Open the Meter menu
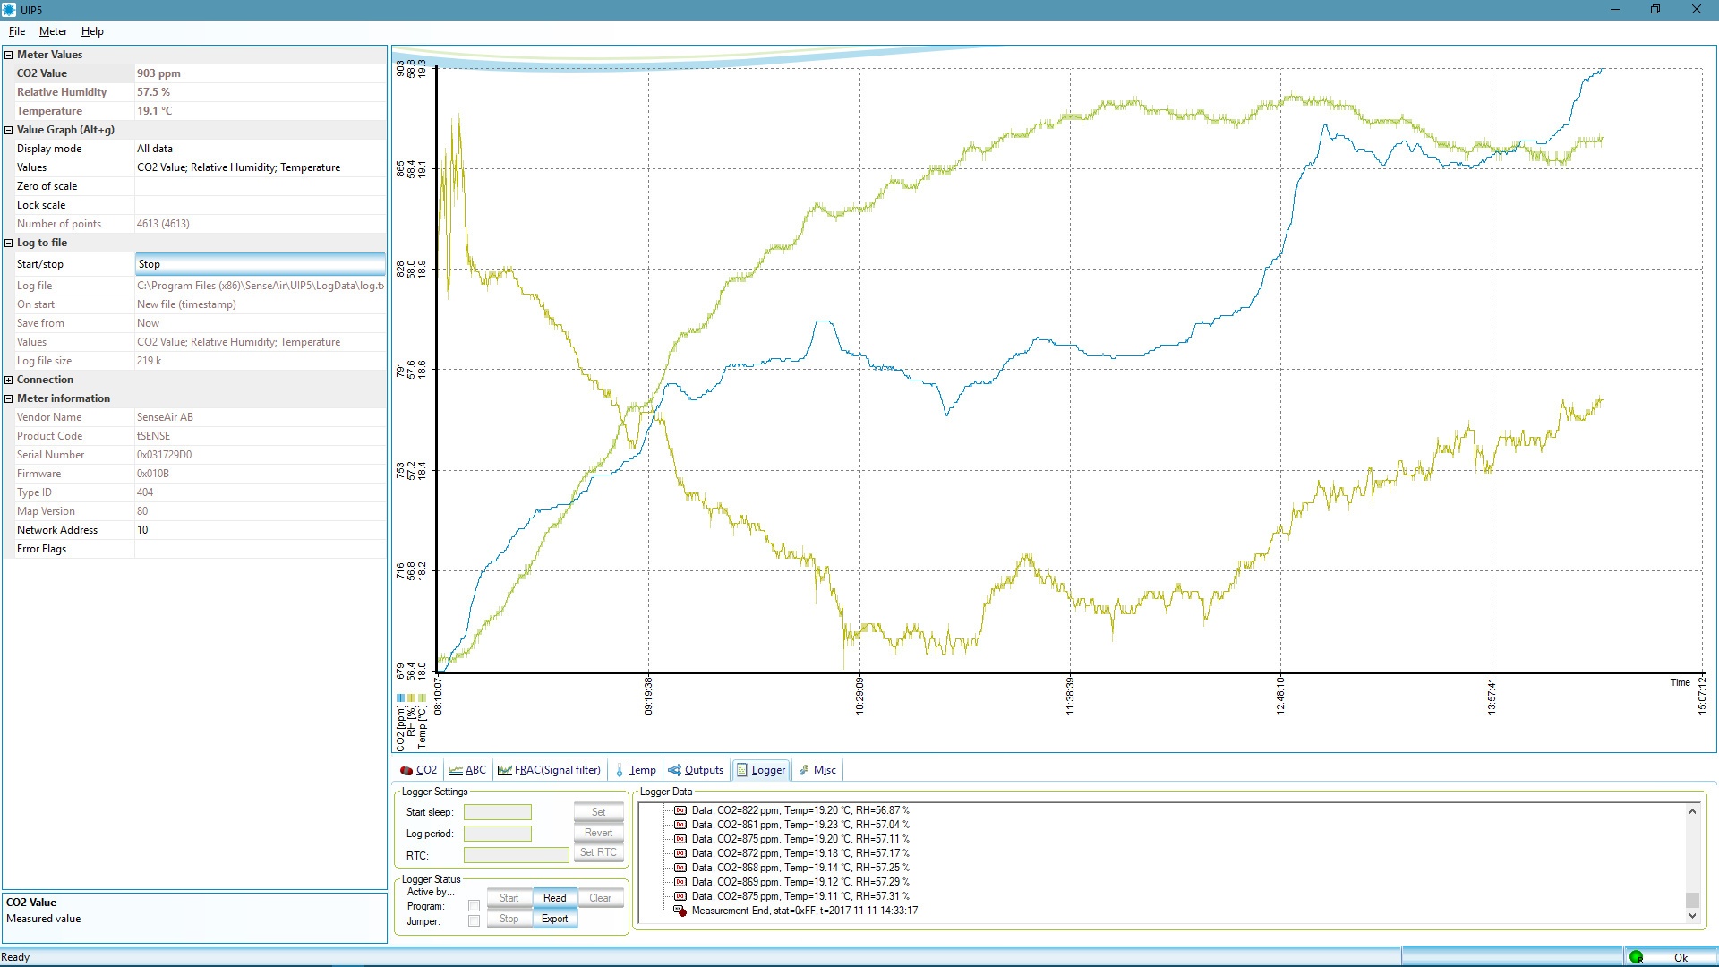The image size is (1719, 967). click(53, 31)
